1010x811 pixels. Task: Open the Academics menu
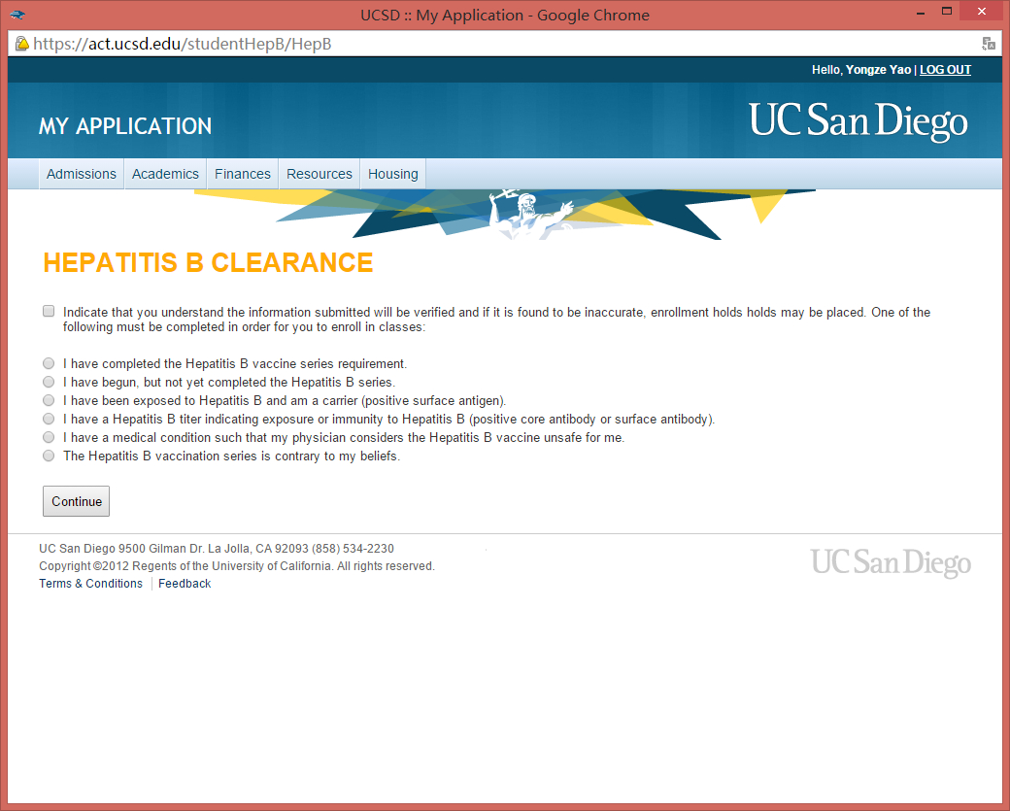165,174
